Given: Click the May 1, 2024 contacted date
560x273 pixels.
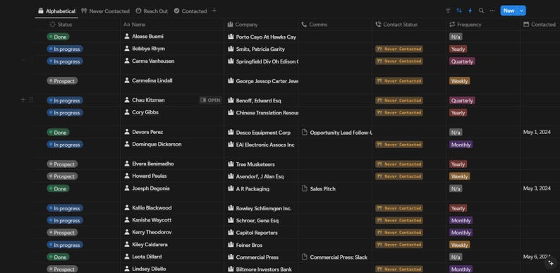Looking at the screenshot, I should [537, 132].
